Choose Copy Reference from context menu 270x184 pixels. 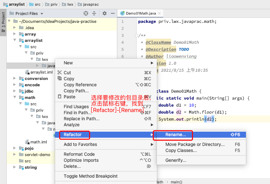[106, 85]
